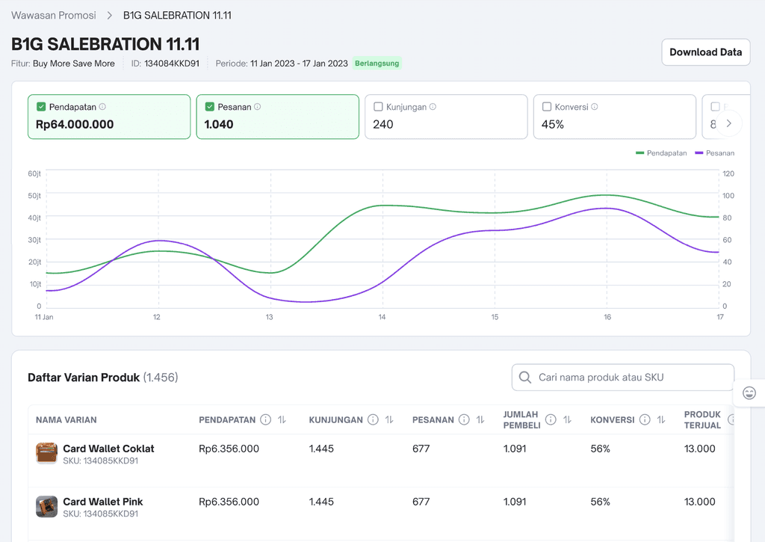Image resolution: width=765 pixels, height=542 pixels.
Task: Open the Wawasan Promosi breadcrumb link
Action: (54, 16)
